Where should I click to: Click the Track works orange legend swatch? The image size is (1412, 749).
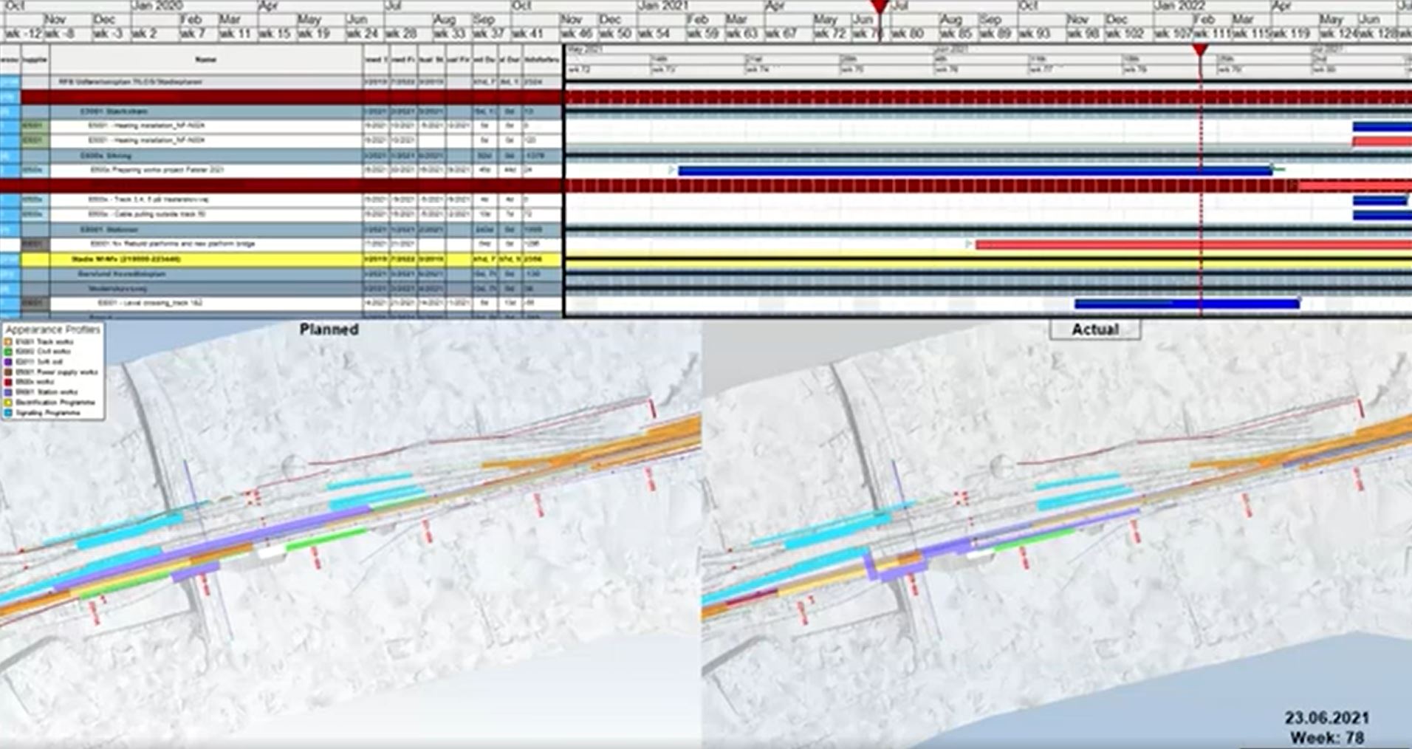(9, 342)
